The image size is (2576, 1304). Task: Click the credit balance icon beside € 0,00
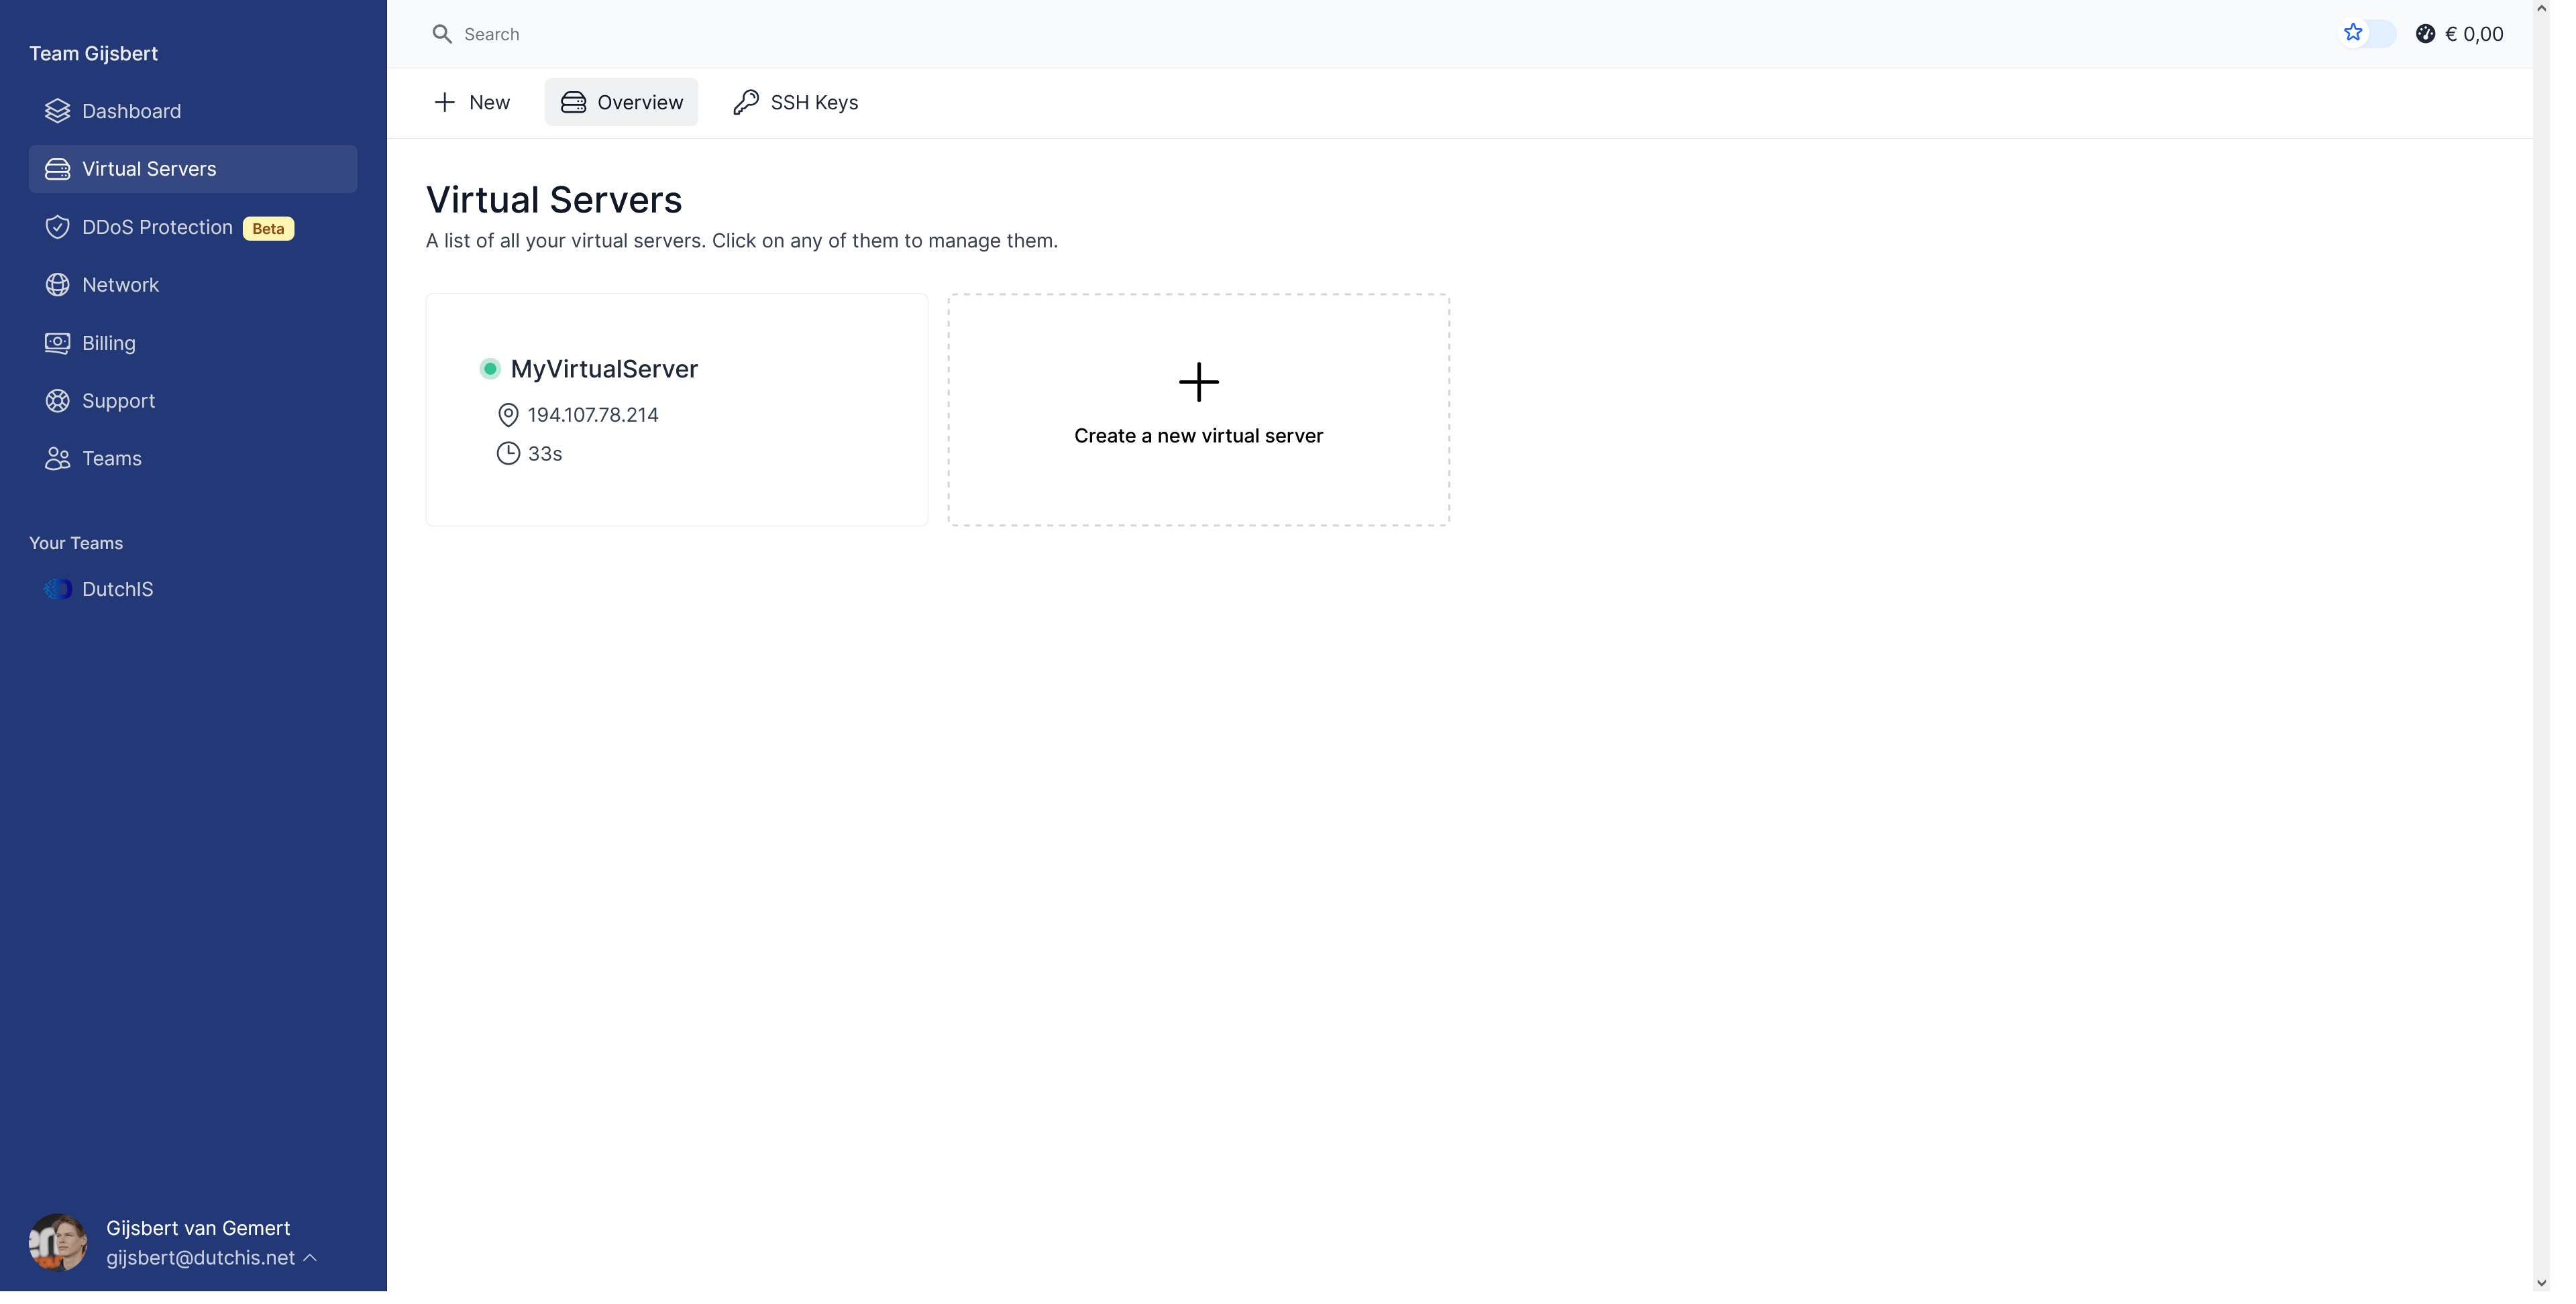point(2425,34)
